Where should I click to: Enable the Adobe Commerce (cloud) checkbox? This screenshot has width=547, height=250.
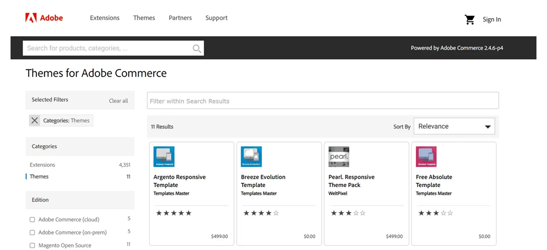tap(32, 220)
